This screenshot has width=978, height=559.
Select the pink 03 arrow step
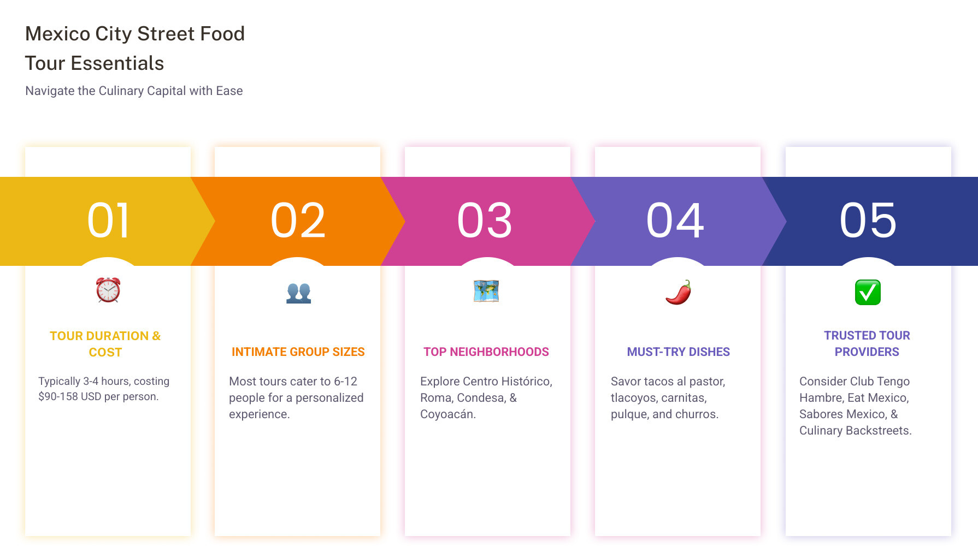click(485, 221)
